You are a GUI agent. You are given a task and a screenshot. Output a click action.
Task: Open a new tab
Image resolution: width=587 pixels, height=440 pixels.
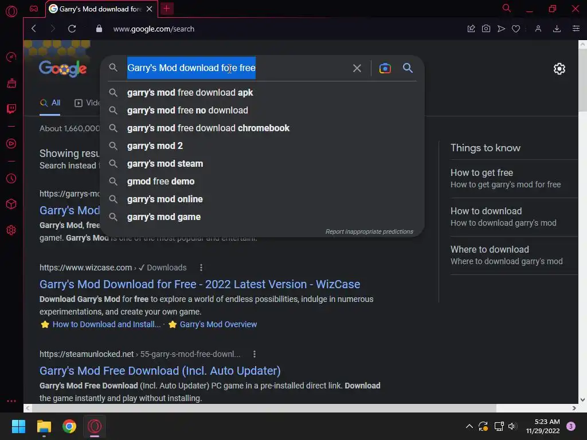(x=167, y=9)
